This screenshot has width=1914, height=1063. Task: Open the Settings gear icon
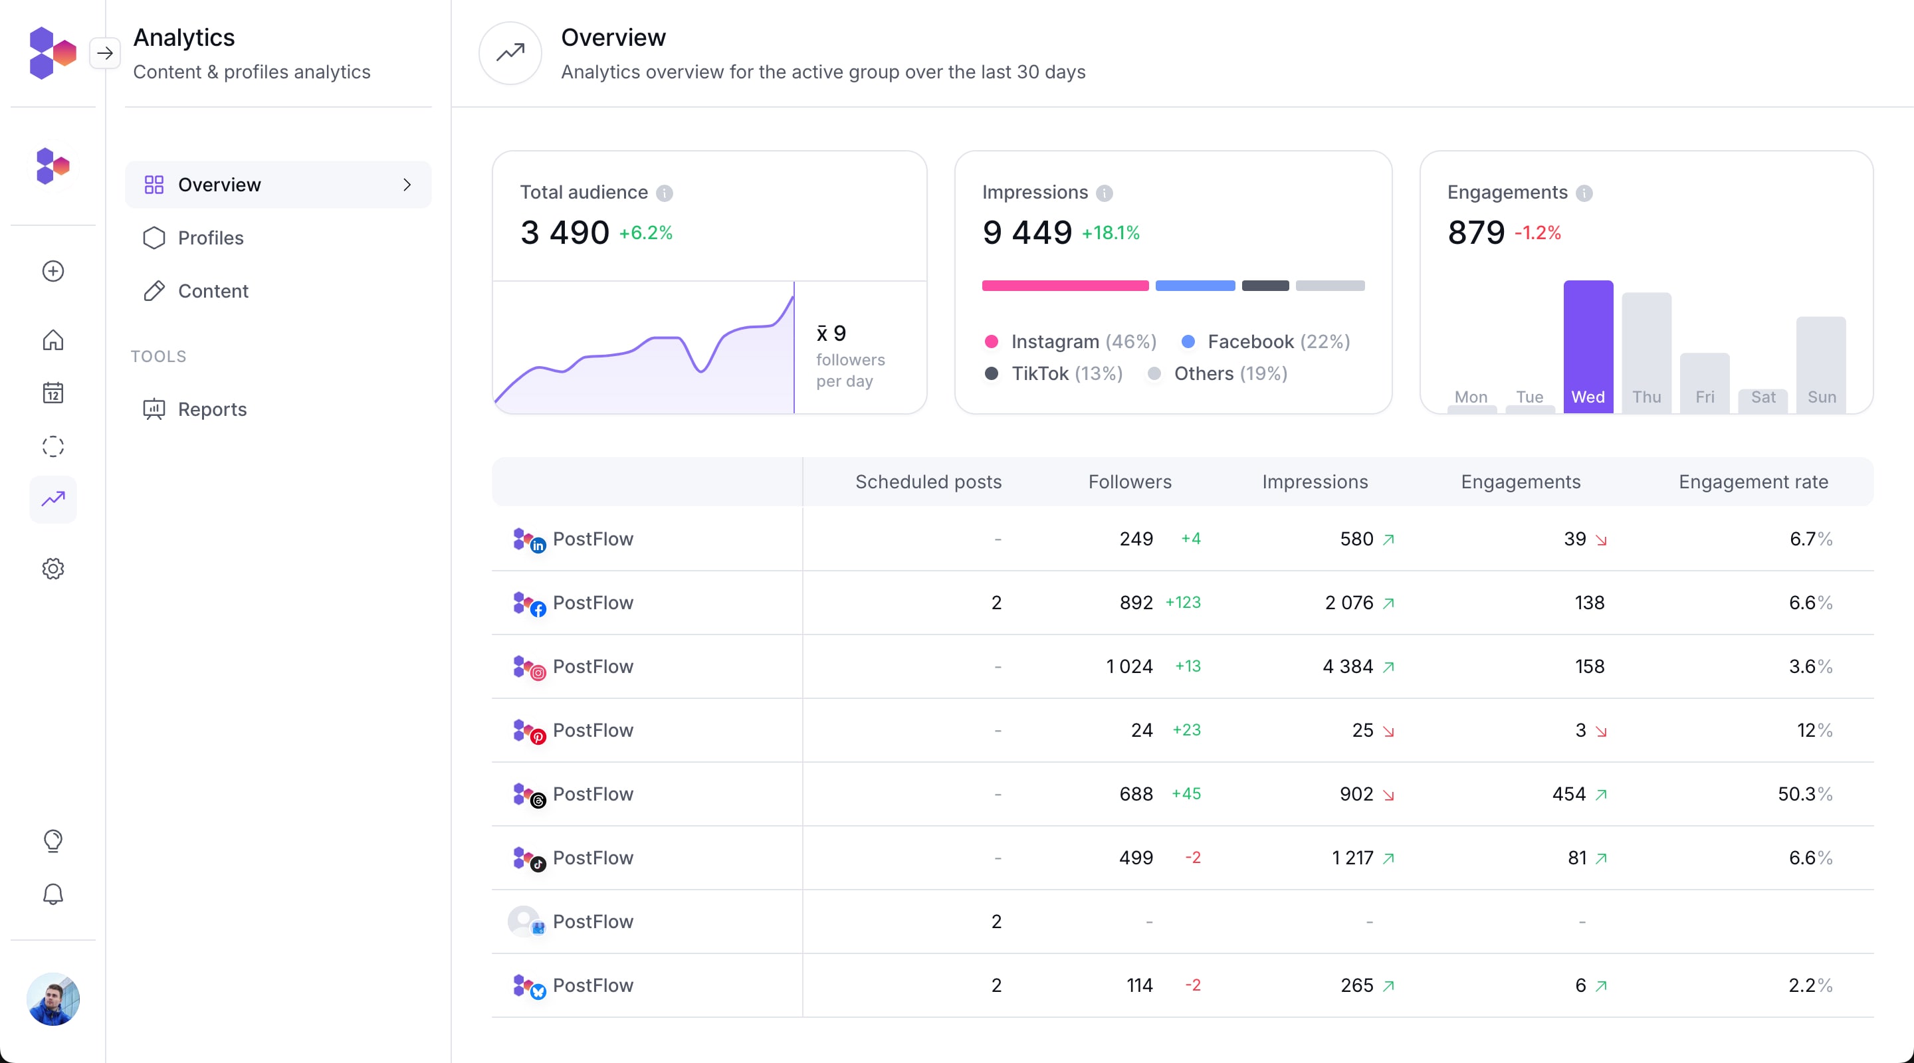tap(53, 568)
